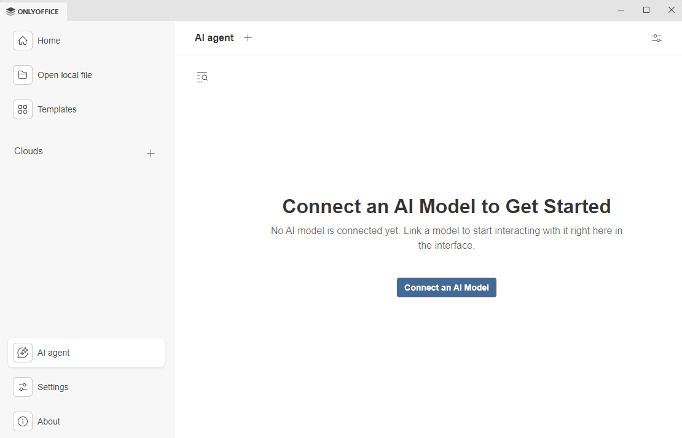Open the Templates menu entry
Viewport: 682px width, 438px height.
(x=57, y=109)
